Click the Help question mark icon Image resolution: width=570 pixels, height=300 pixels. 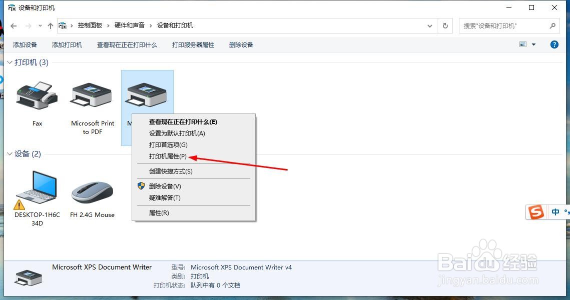tap(554, 44)
